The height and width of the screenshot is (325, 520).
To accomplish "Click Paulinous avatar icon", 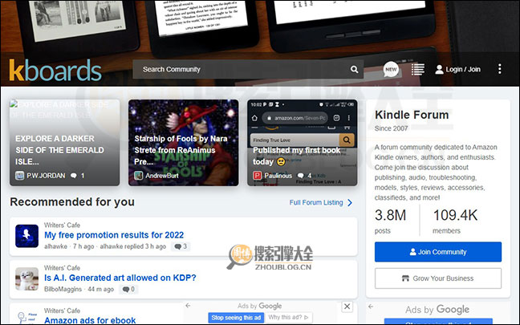I will coord(258,176).
